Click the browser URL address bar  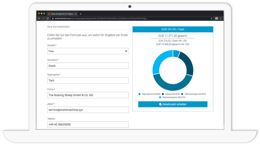[x=127, y=19]
